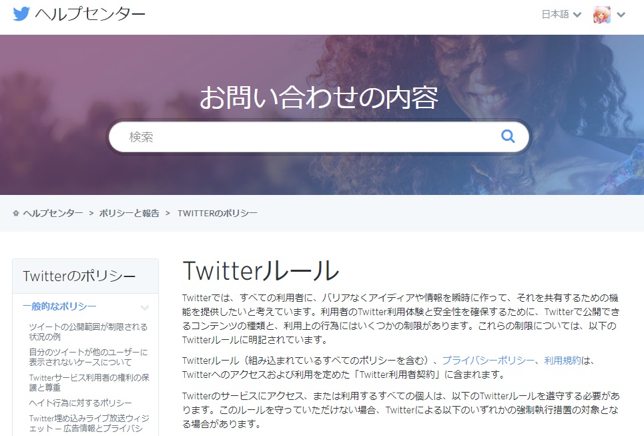644x436 pixels.
Task: Select TWITTERのポリシー breadcrumb item
Action: click(218, 213)
